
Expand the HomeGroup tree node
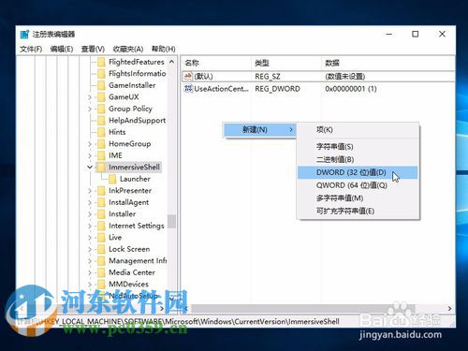[90, 144]
